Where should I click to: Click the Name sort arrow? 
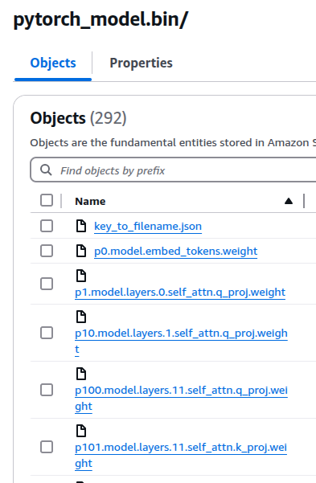289,201
